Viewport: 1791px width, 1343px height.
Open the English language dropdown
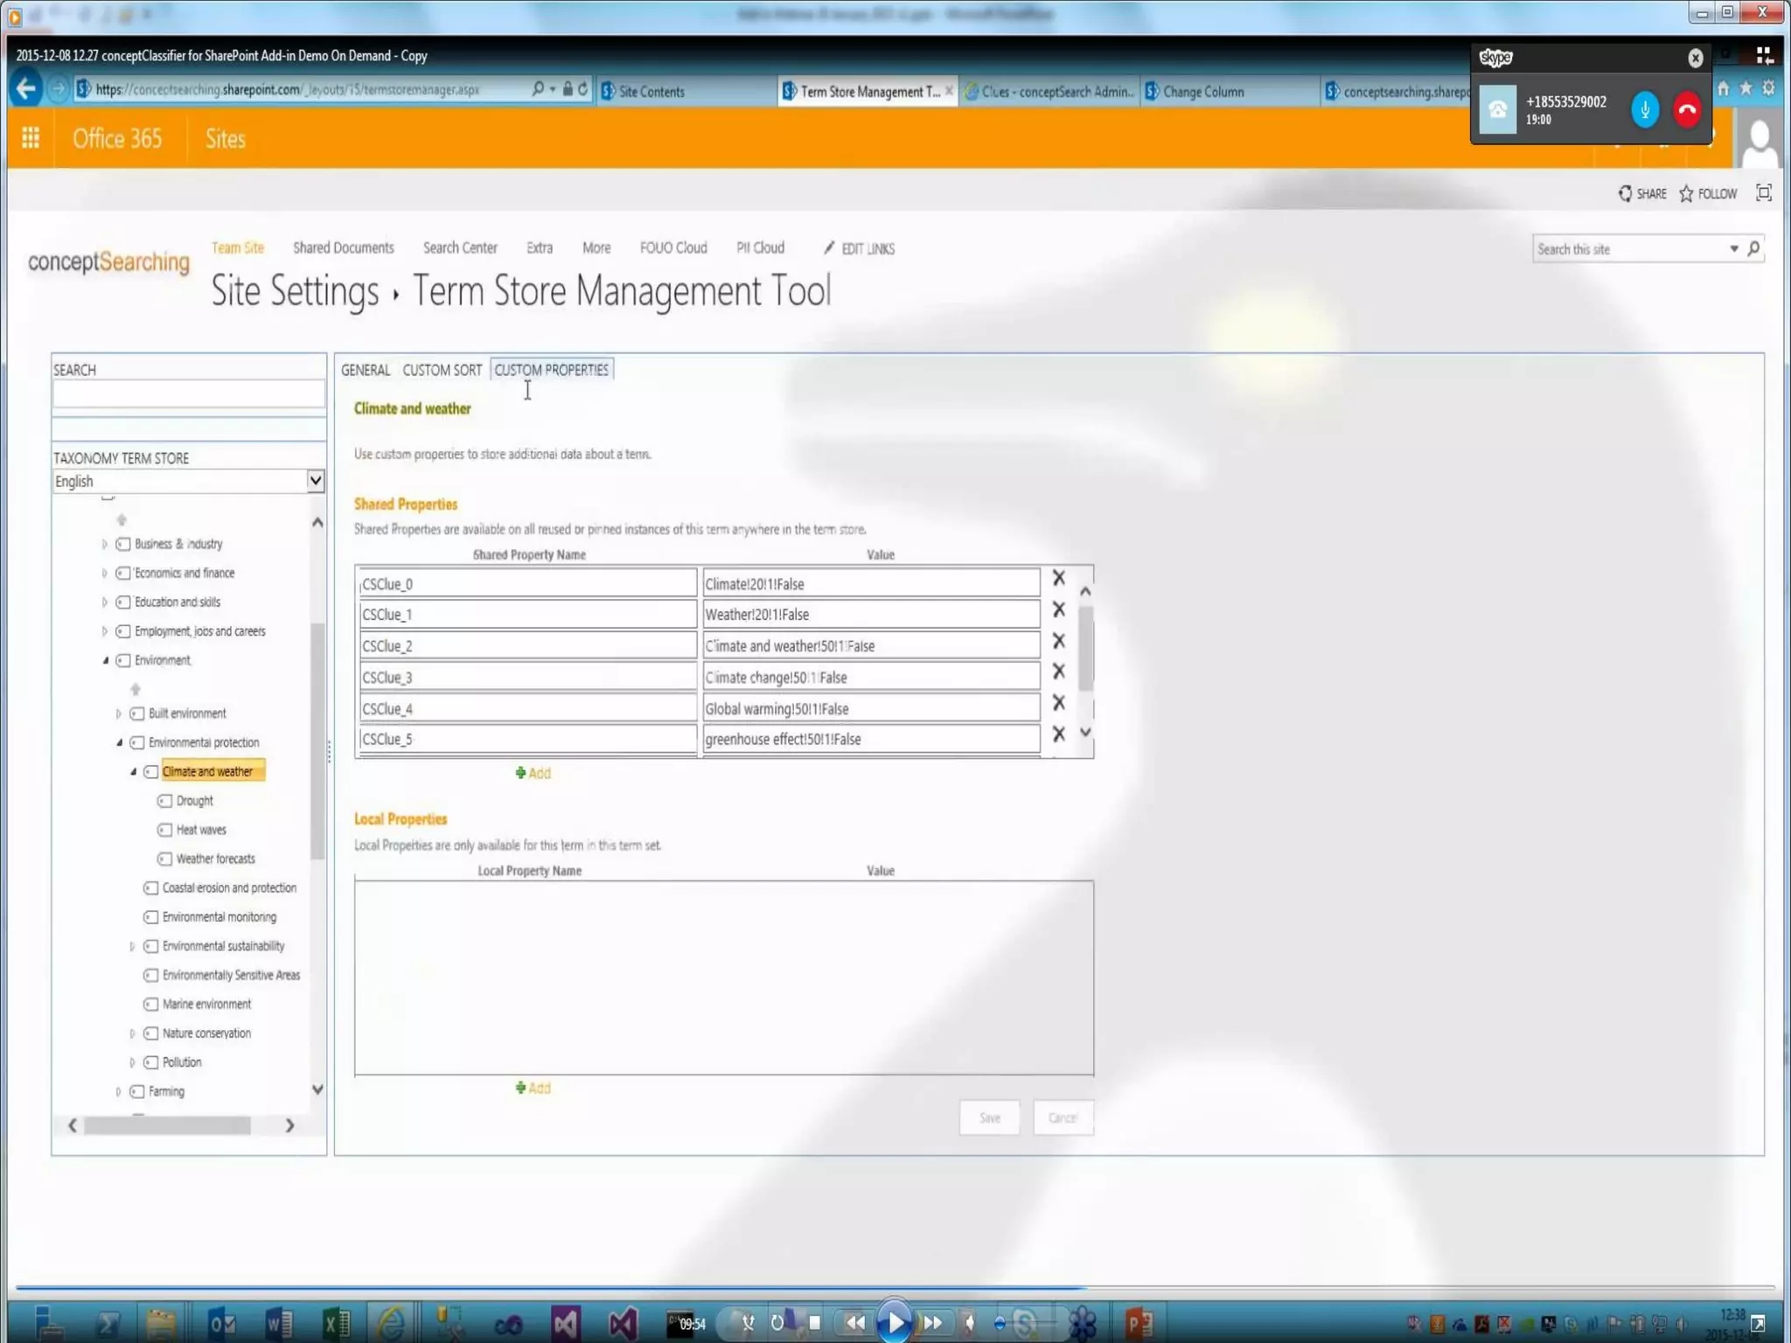(x=316, y=481)
